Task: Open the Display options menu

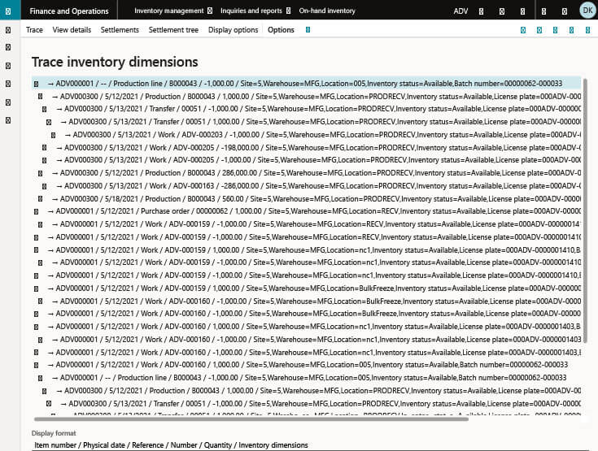Action: (x=232, y=30)
